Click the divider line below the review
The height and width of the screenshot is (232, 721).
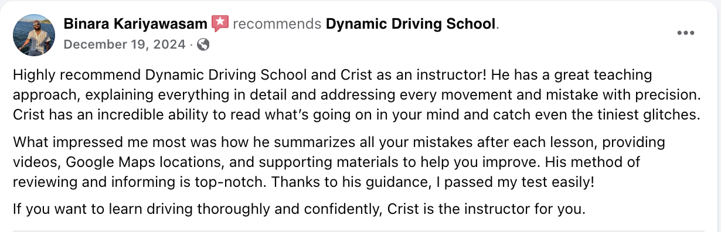[x=360, y=231]
